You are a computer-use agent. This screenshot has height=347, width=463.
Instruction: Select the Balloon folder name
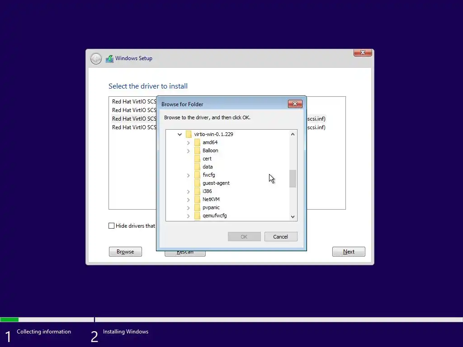tap(210, 150)
